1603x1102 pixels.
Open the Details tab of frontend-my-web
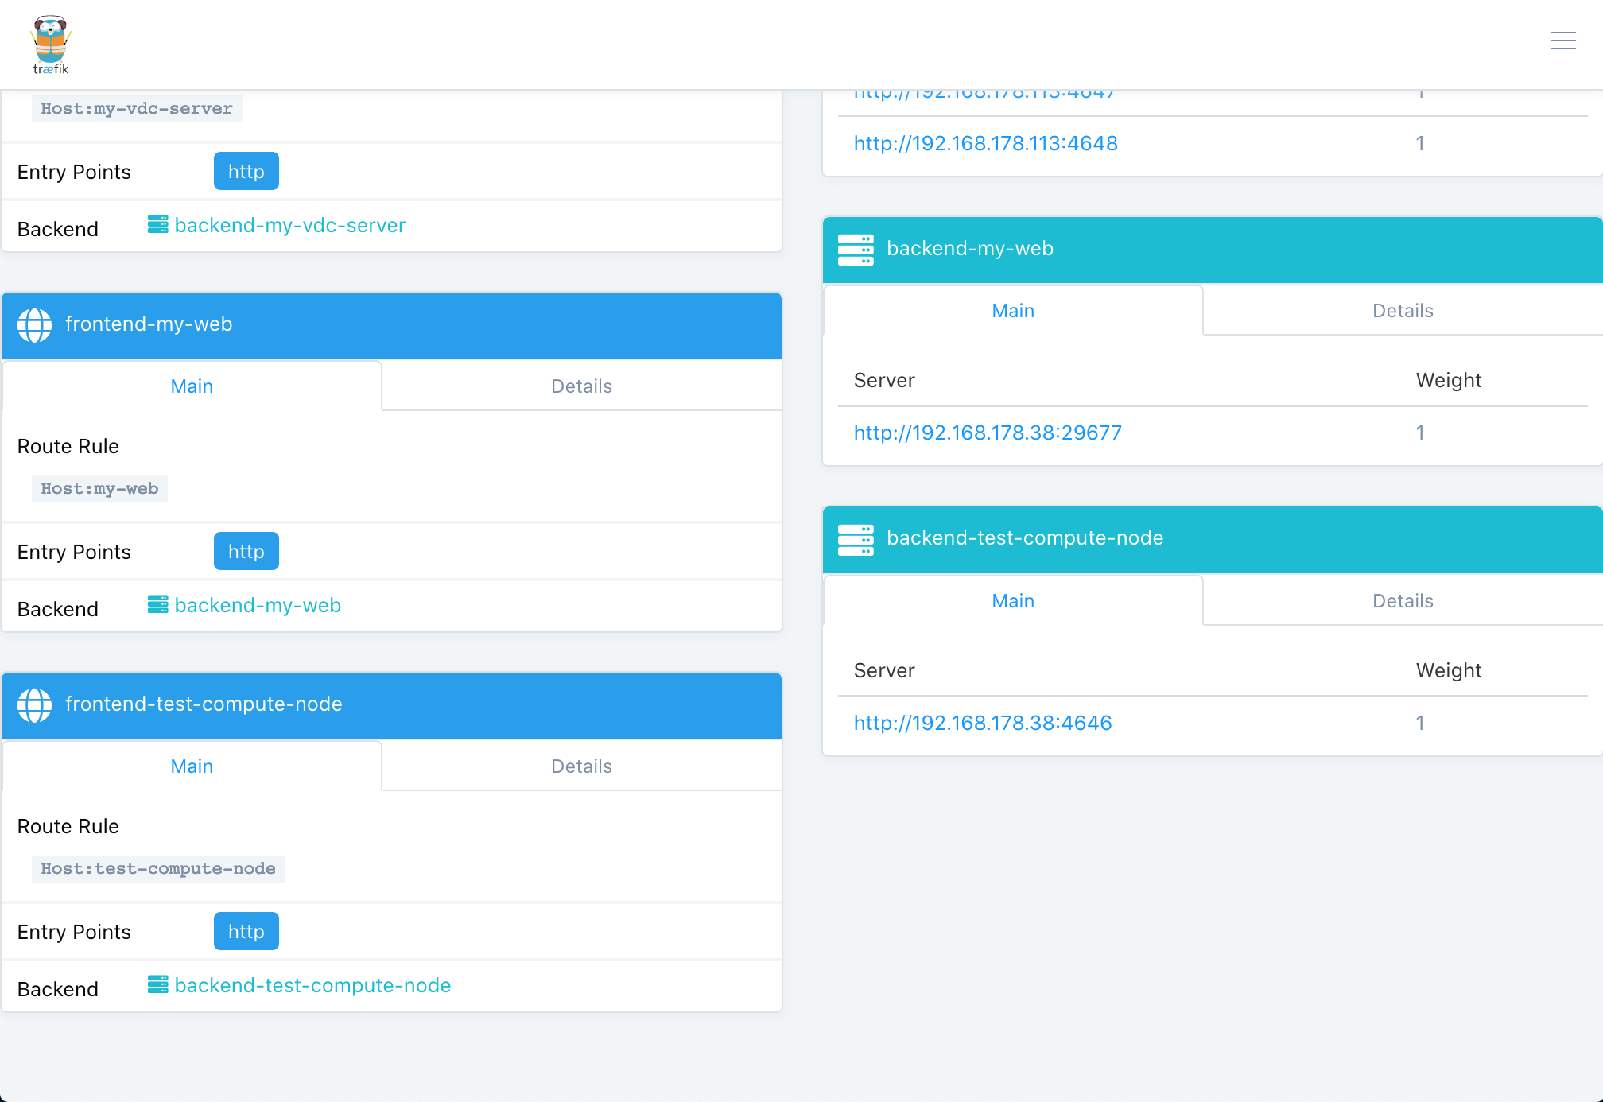(581, 386)
